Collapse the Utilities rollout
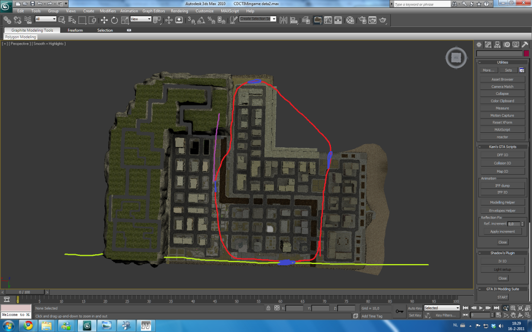 point(502,62)
